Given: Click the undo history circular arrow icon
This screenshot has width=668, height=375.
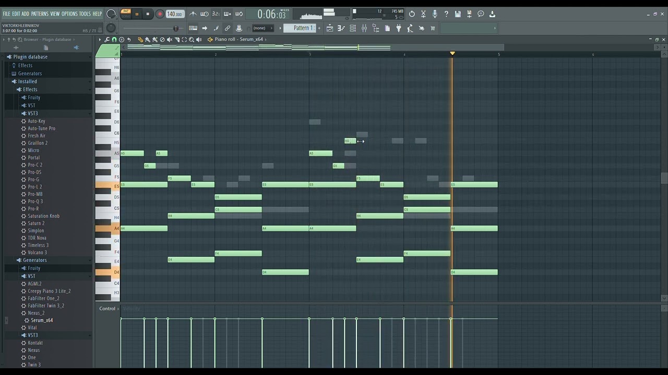Looking at the screenshot, I should point(412,14).
